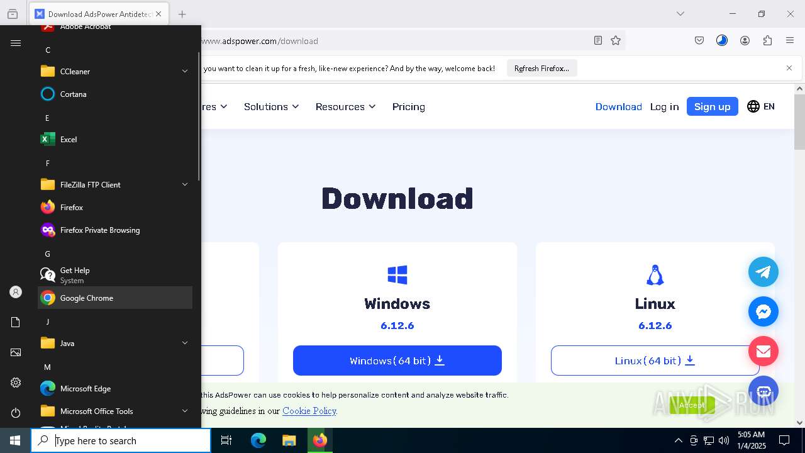Open the Cookie Policy link
This screenshot has width=805, height=453.
click(x=309, y=411)
